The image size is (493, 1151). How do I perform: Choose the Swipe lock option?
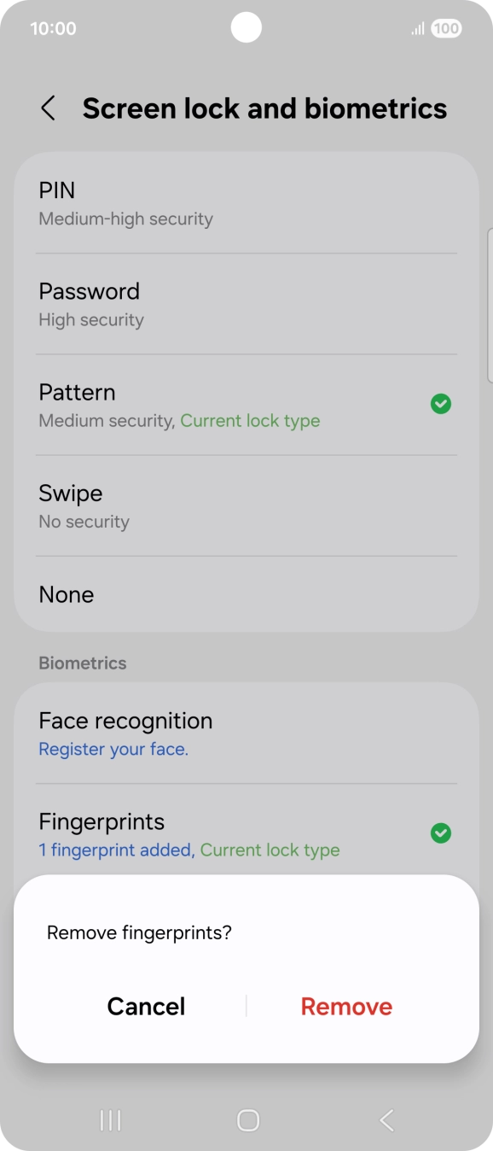point(246,505)
